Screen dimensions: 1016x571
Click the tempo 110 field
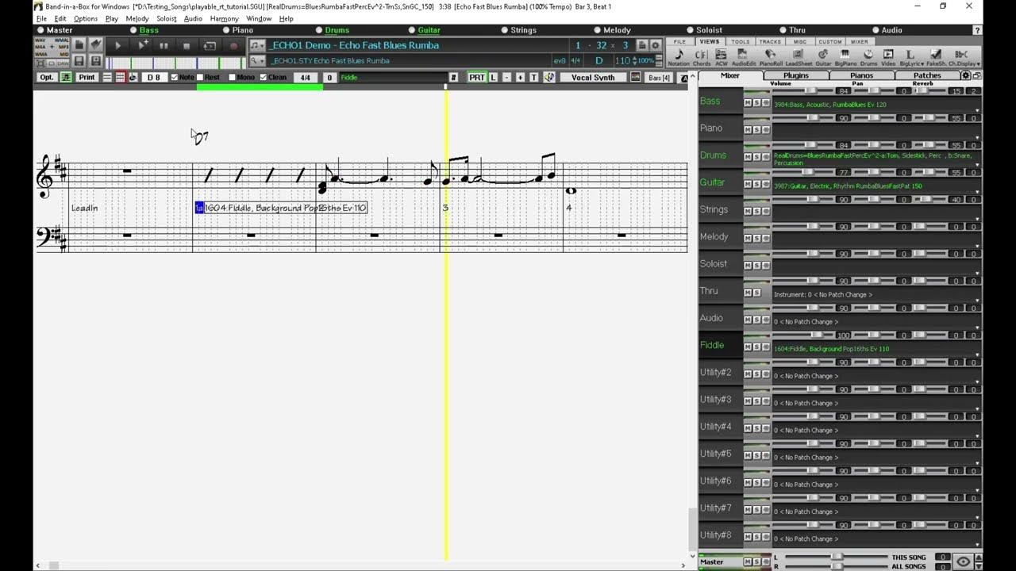click(x=622, y=60)
